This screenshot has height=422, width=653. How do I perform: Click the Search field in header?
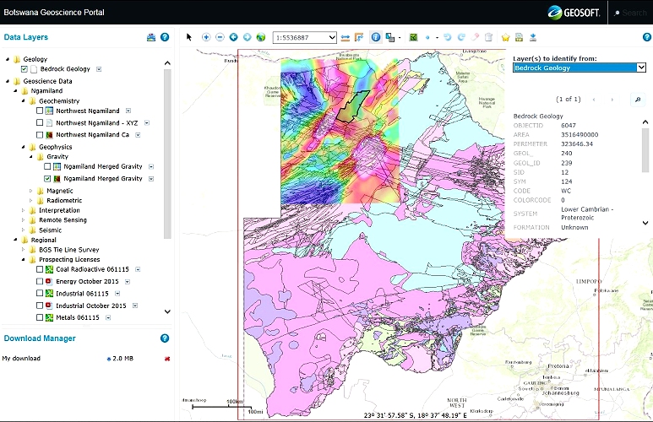point(635,13)
